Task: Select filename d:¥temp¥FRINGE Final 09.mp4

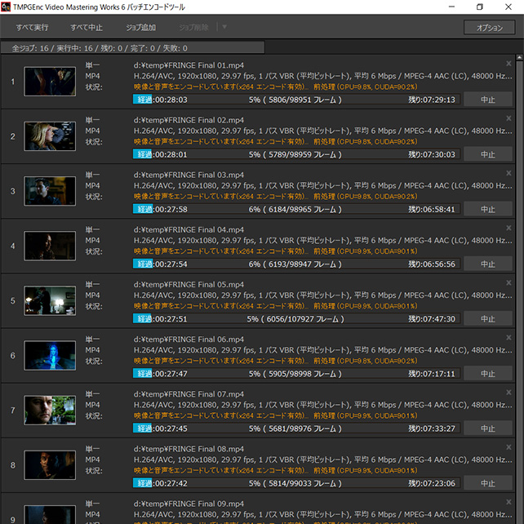Action: pyautogui.click(x=189, y=504)
